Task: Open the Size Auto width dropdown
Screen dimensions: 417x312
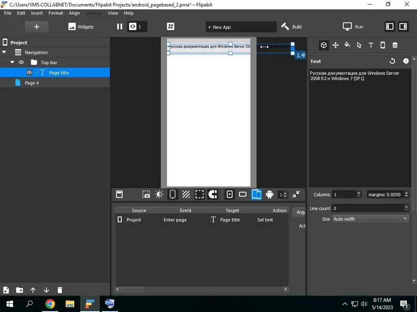Action: (371, 219)
